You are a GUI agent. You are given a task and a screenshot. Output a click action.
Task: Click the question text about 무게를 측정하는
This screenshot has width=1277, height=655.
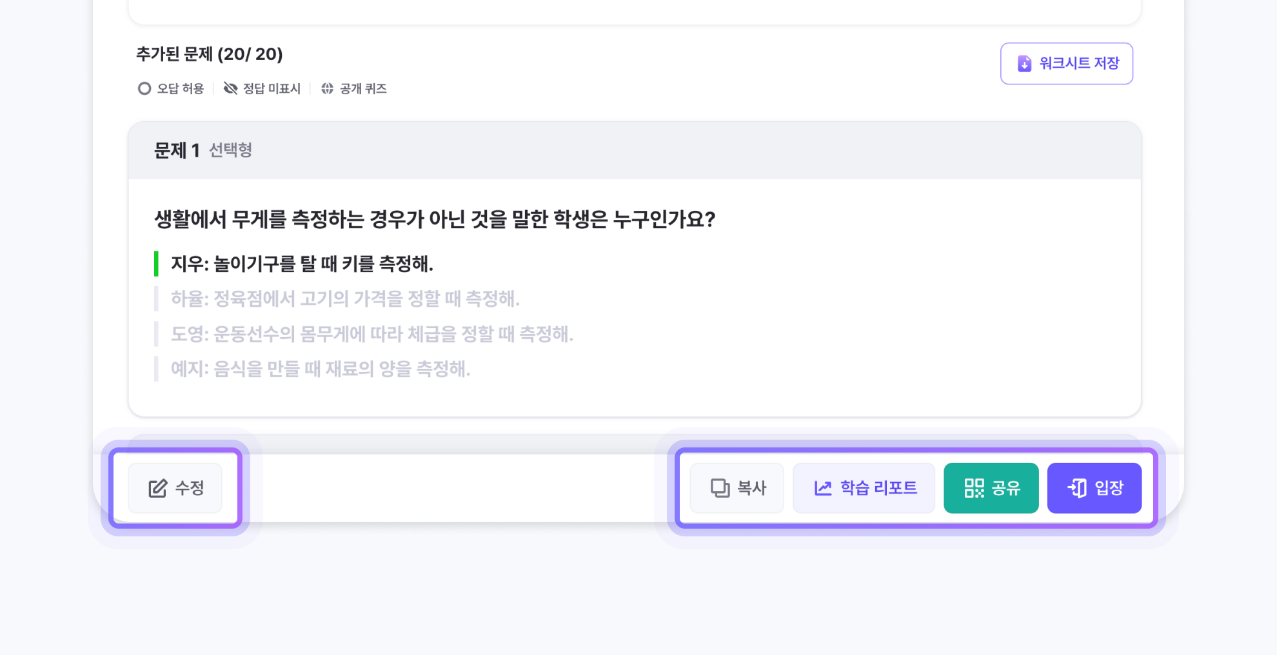coord(435,220)
